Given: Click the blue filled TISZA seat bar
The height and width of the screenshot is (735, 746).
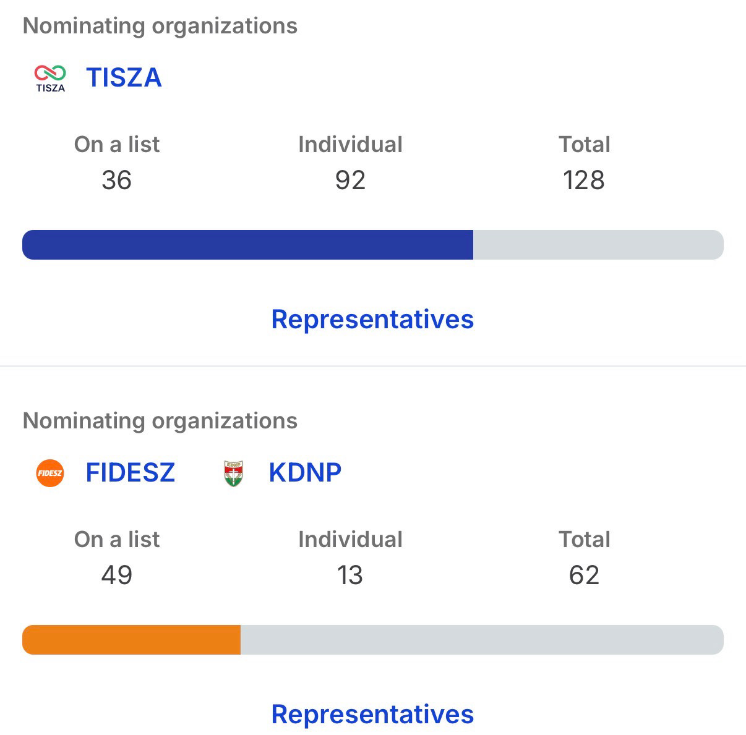Looking at the screenshot, I should tap(247, 245).
